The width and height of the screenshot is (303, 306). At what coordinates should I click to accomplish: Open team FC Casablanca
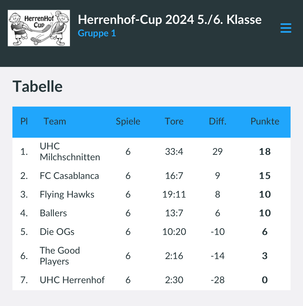pyautogui.click(x=69, y=176)
